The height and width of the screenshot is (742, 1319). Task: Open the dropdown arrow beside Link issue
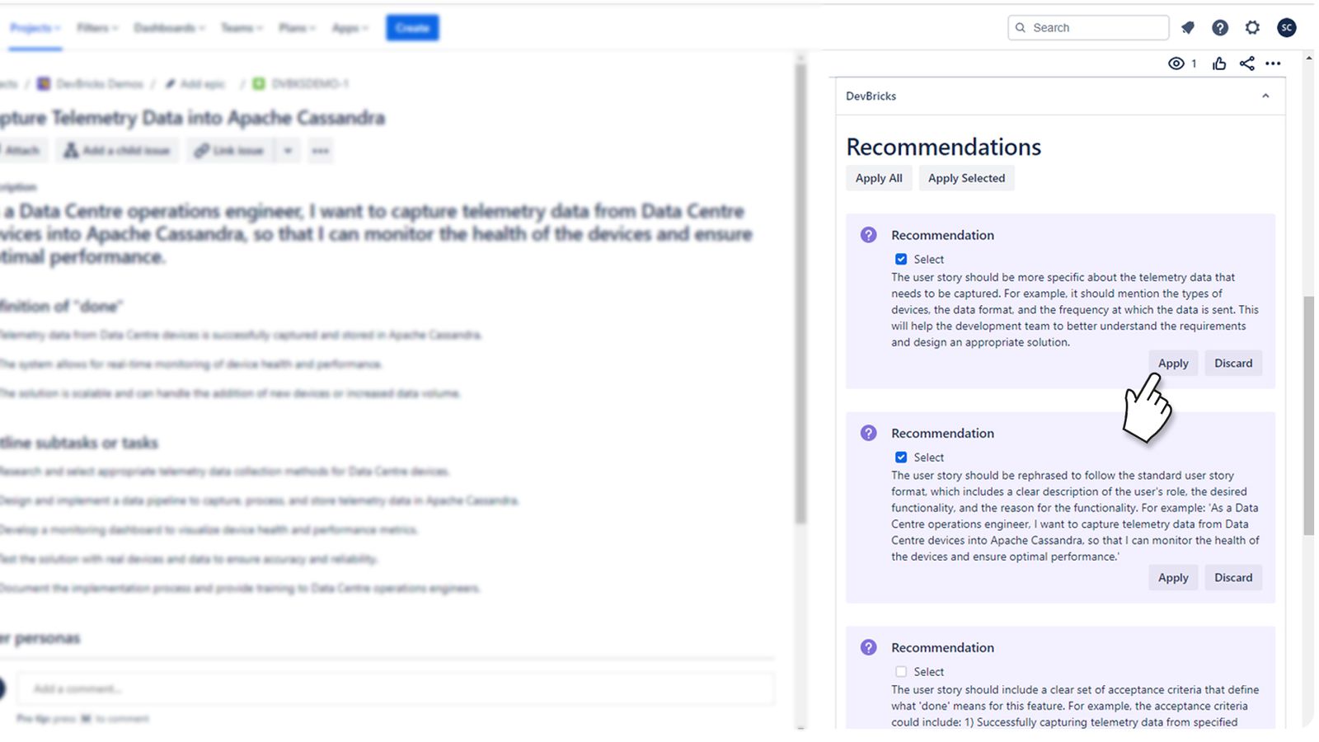288,150
